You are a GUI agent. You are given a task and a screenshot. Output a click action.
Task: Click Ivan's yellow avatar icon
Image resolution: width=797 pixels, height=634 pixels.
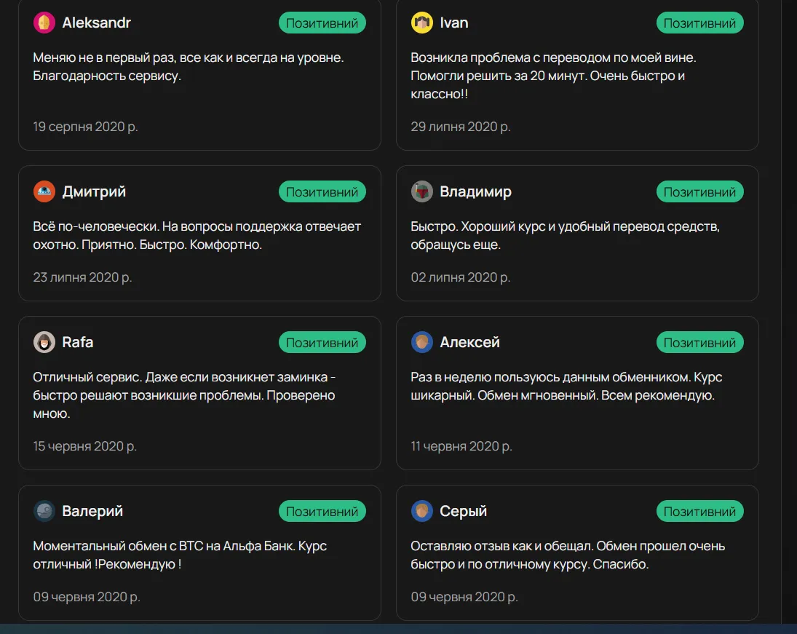coord(422,23)
